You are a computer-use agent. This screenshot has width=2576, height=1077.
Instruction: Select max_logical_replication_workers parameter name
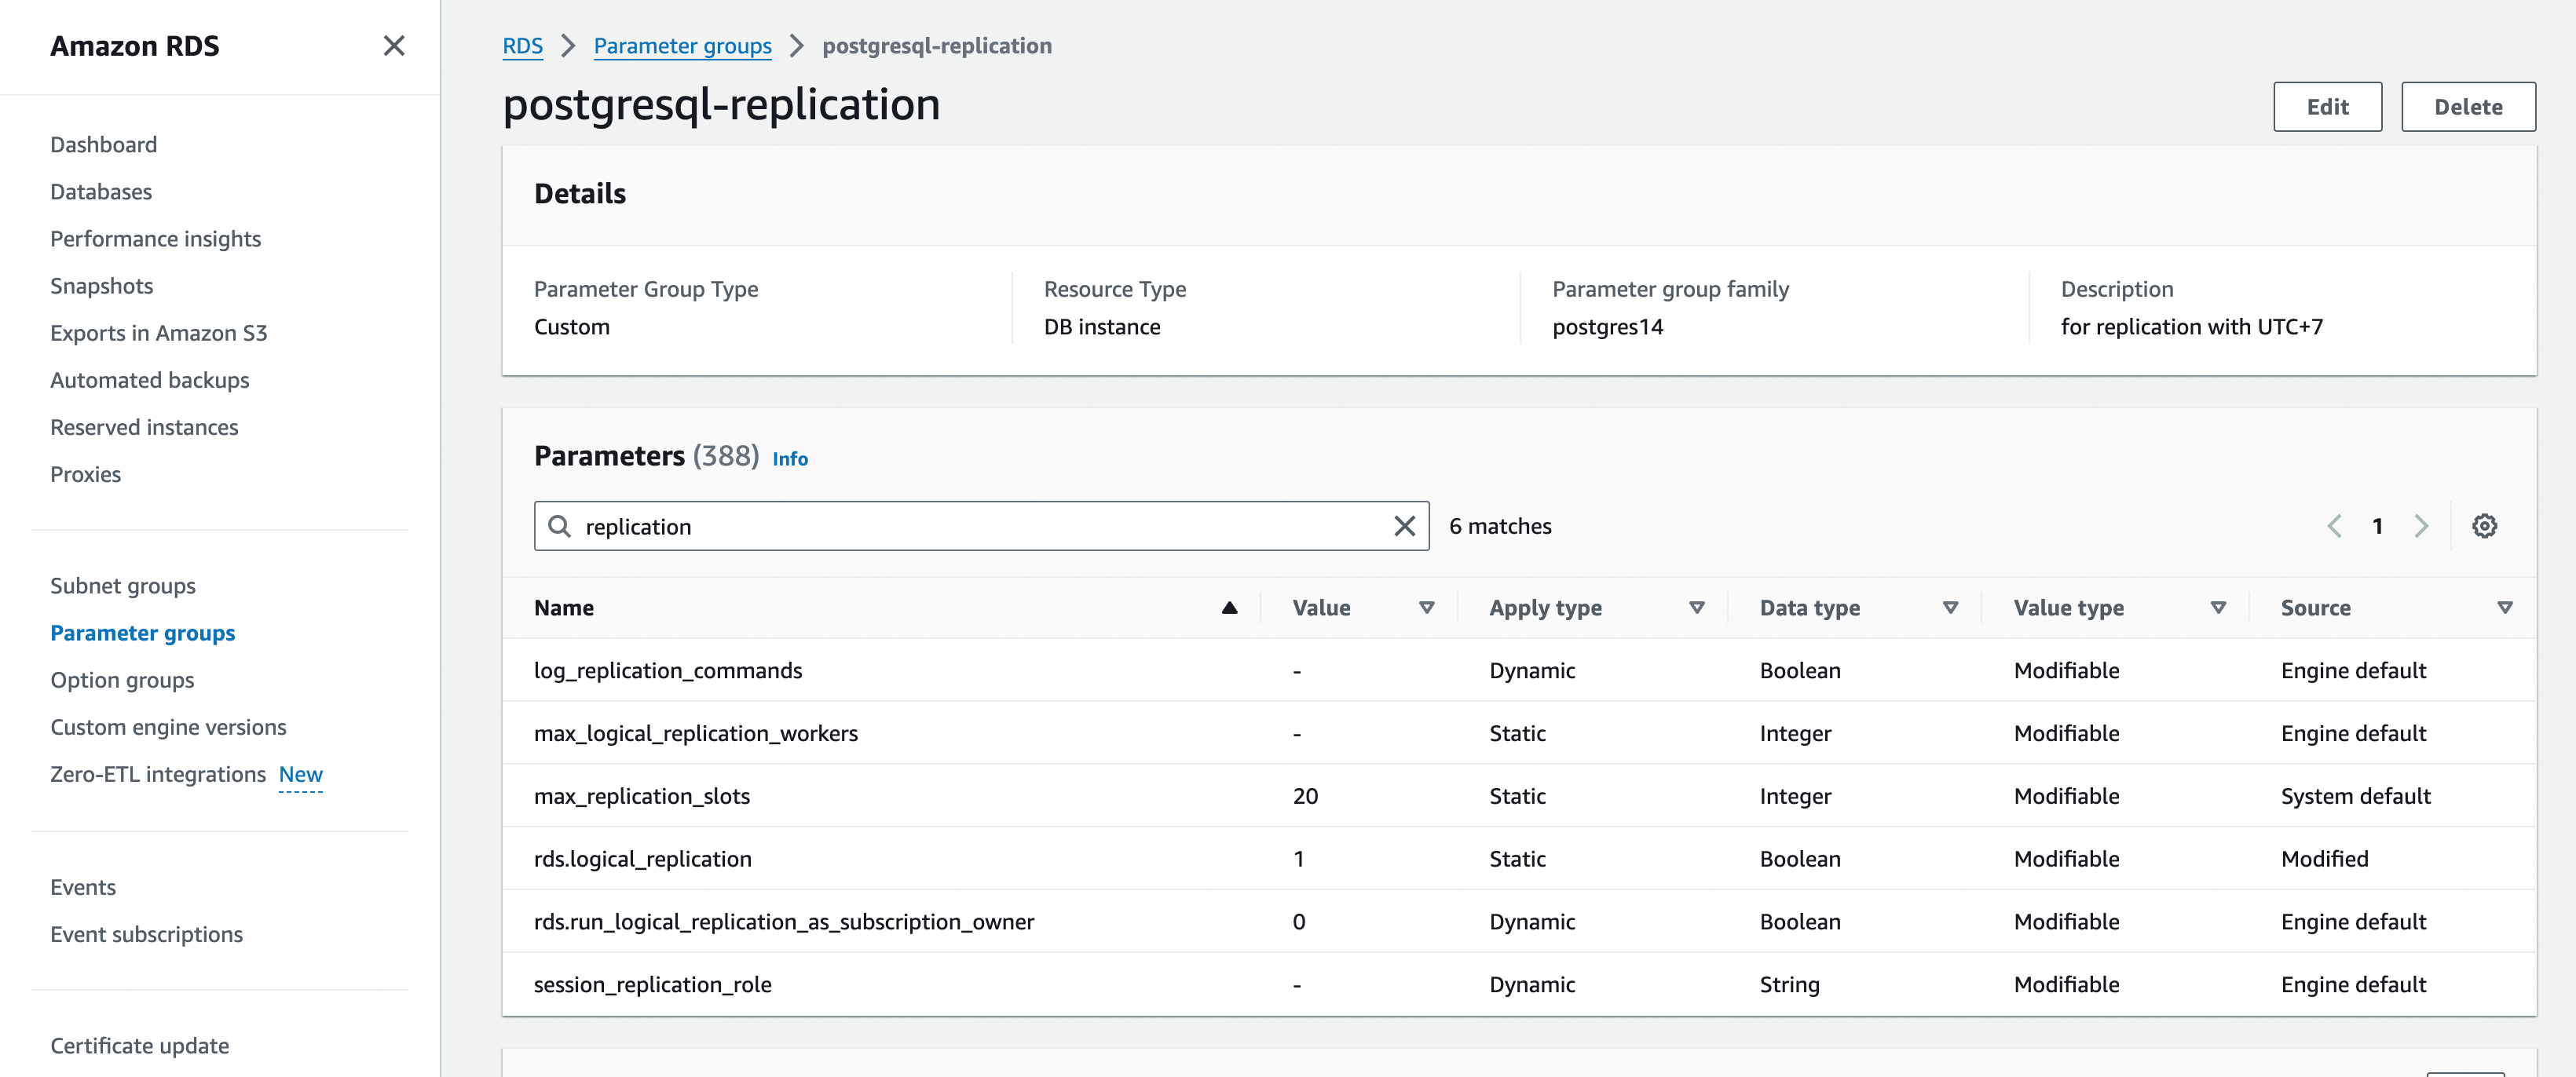pyautogui.click(x=695, y=733)
